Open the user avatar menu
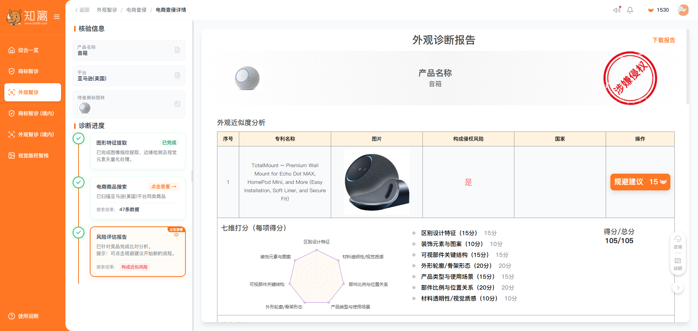The height and width of the screenshot is (331, 698). [x=683, y=10]
